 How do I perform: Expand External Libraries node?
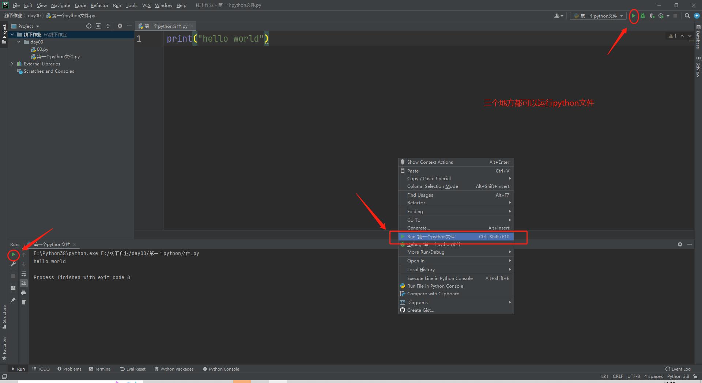12,64
